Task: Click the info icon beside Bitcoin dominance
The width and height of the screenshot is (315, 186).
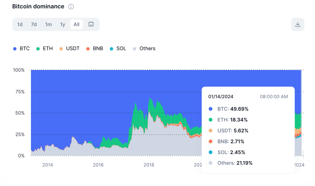Action: [x=71, y=7]
